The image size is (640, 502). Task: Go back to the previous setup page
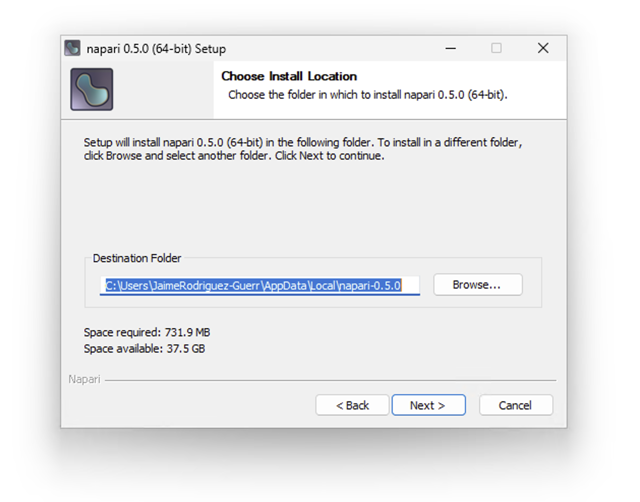pyautogui.click(x=352, y=405)
